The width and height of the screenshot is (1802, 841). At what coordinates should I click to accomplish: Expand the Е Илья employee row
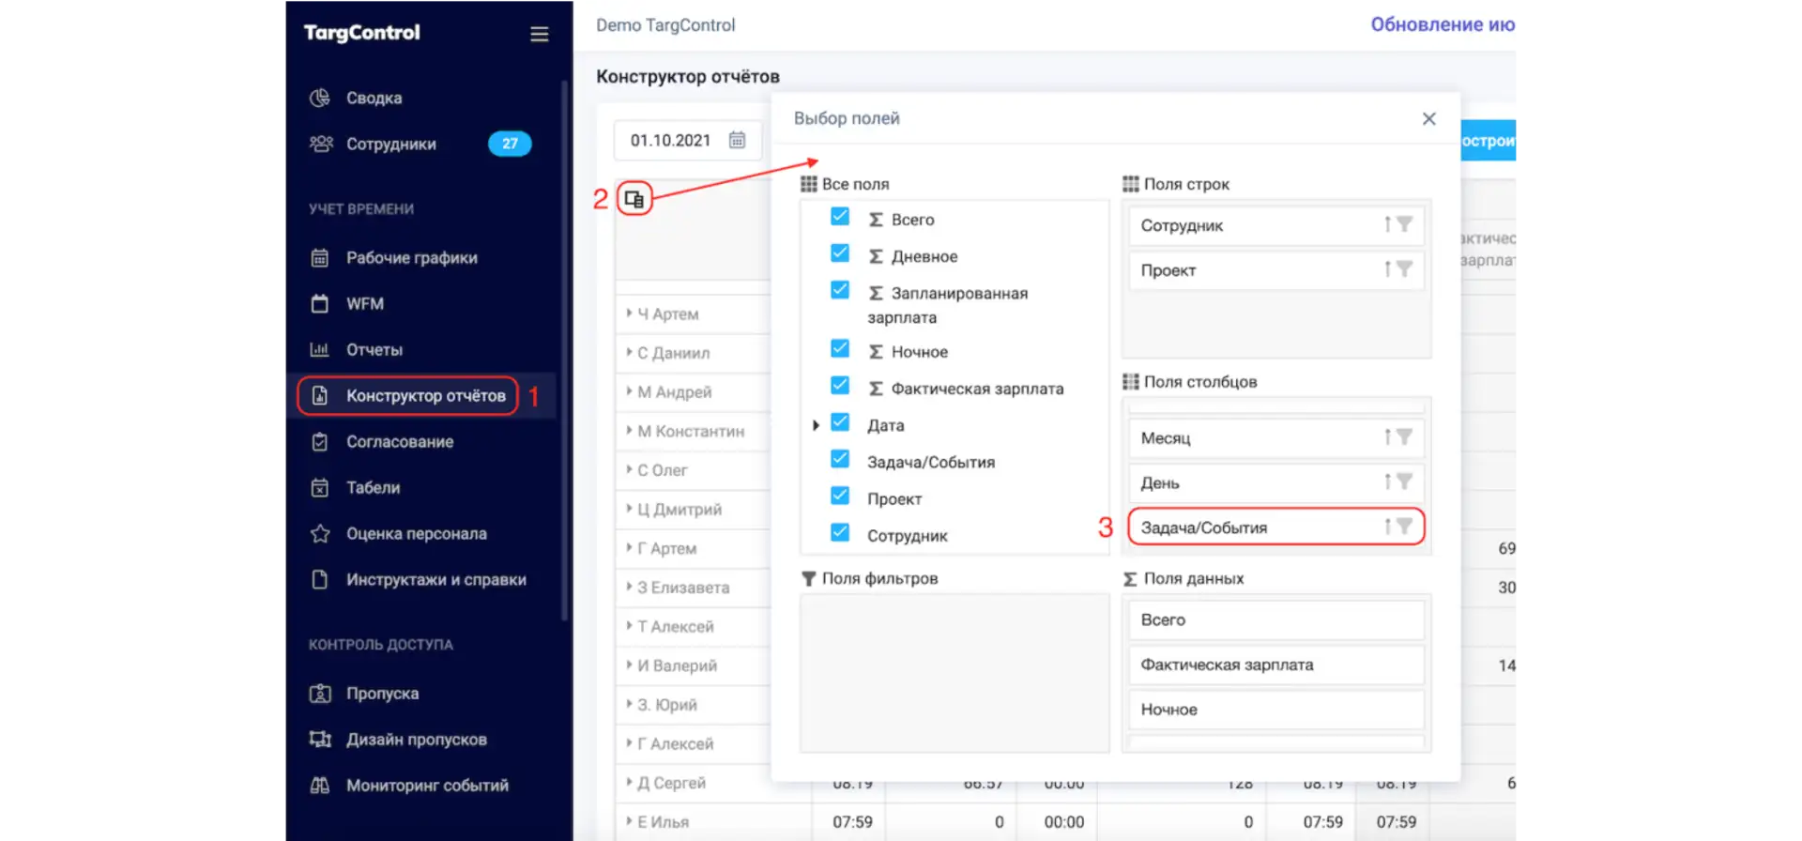[629, 821]
